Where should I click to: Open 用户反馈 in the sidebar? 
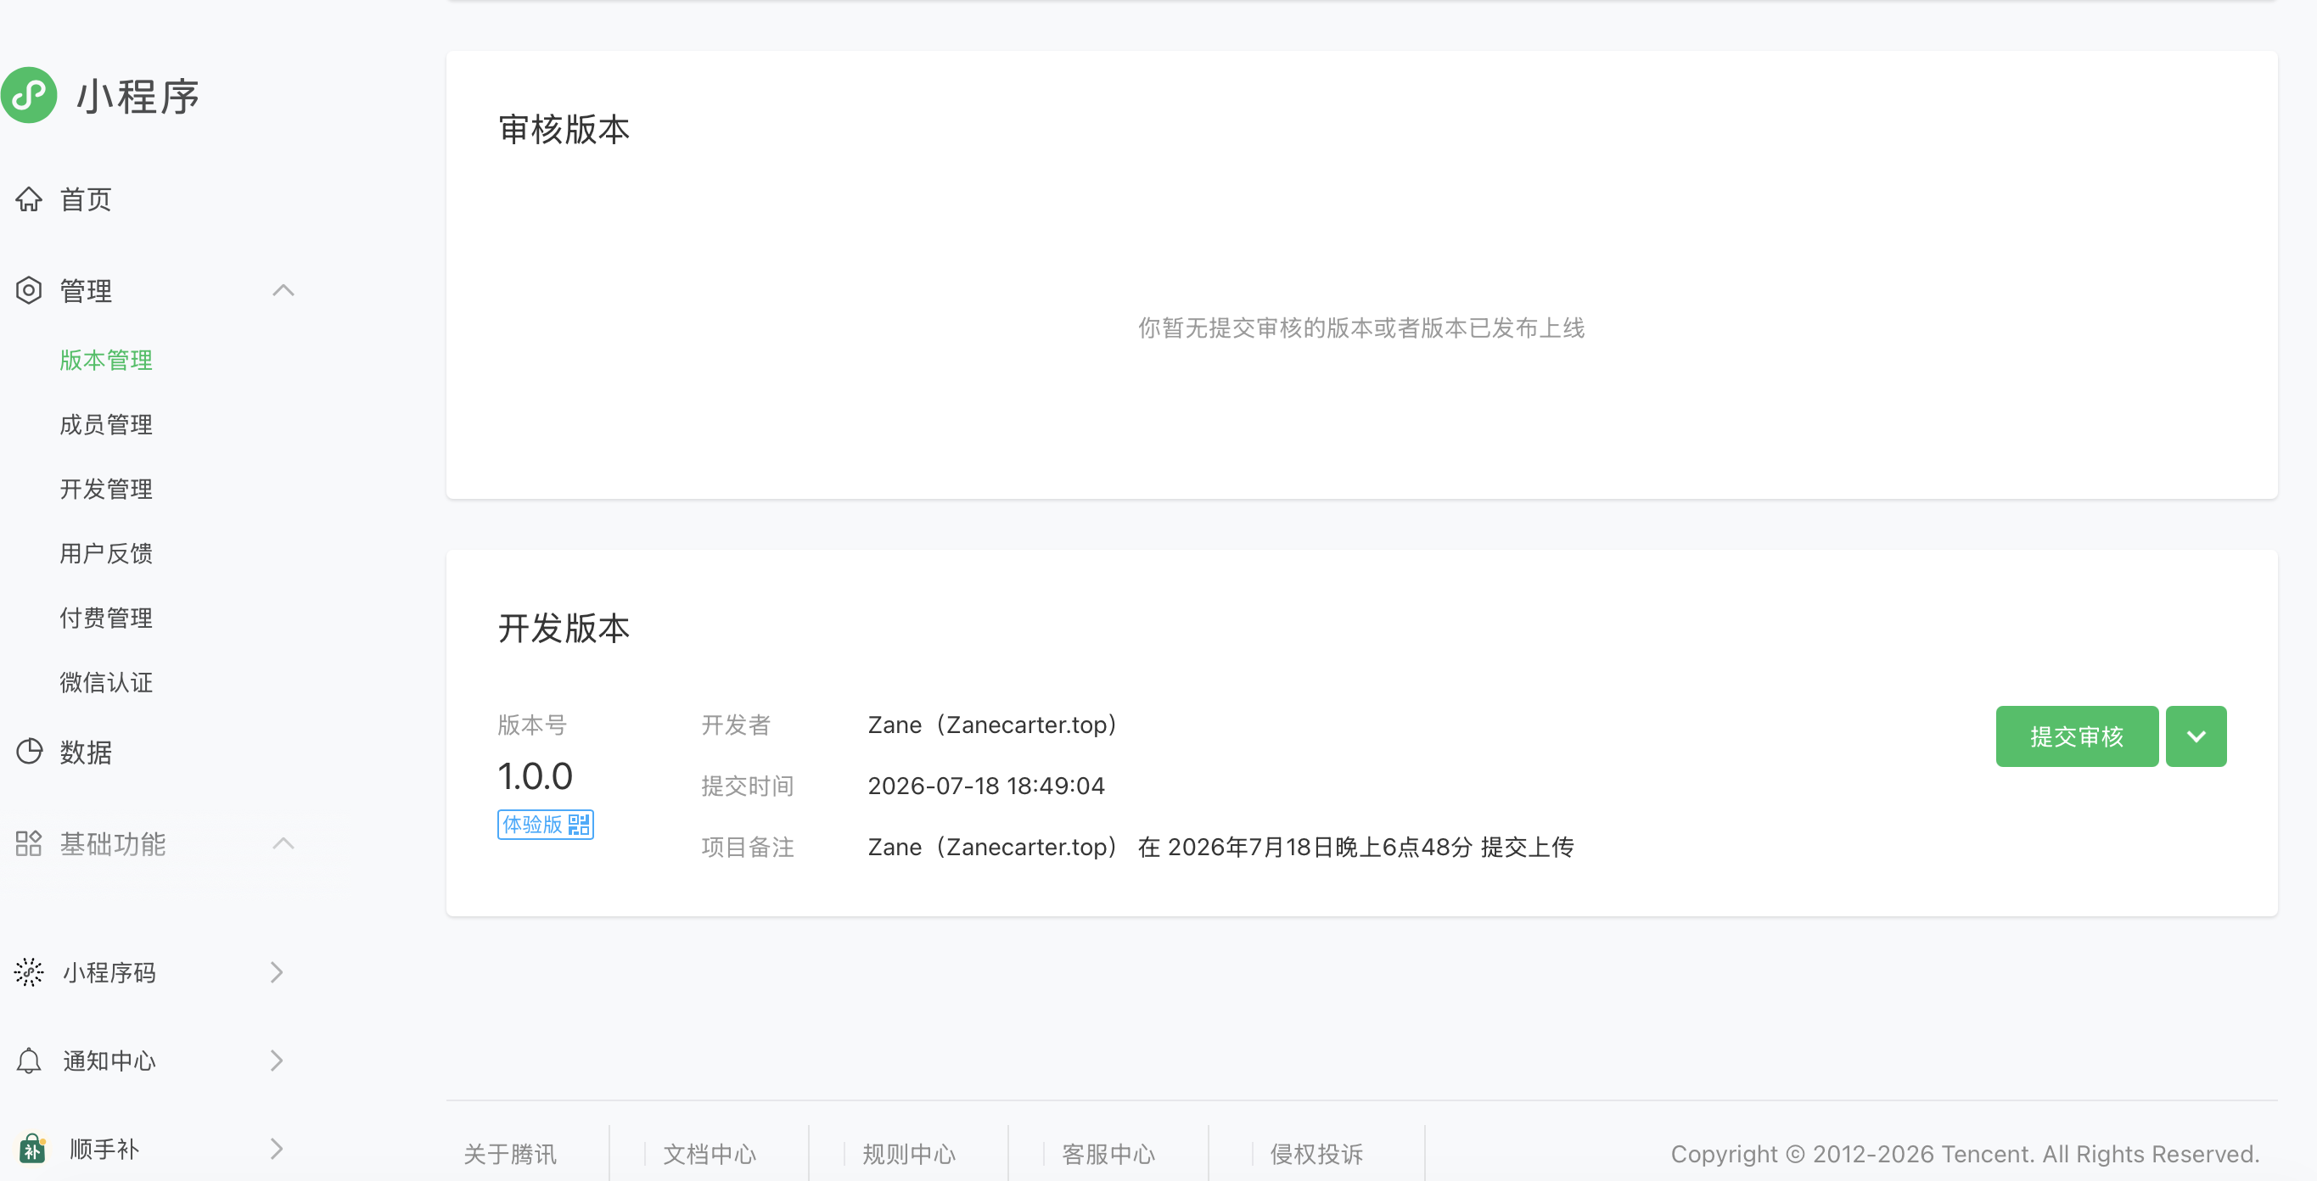106,553
